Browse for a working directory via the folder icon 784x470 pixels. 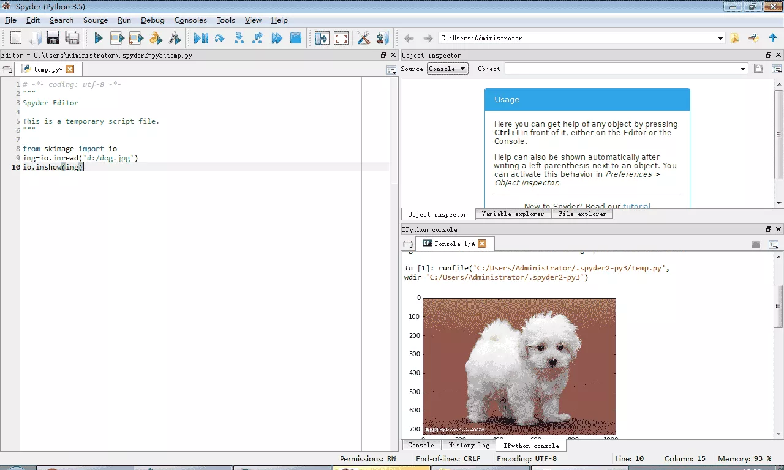pyautogui.click(x=735, y=38)
